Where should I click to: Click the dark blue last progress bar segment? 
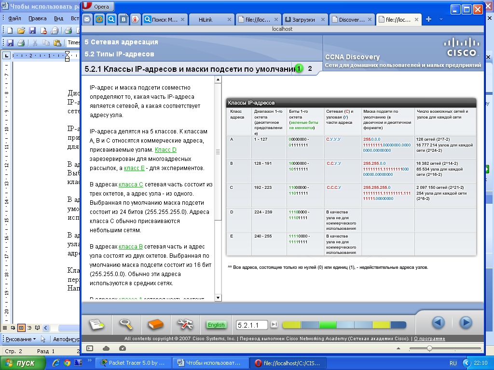pos(398,325)
